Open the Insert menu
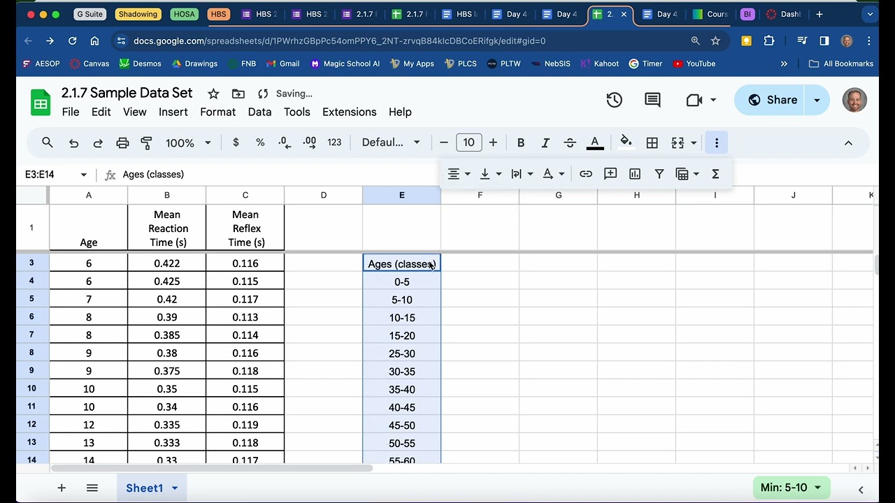The height and width of the screenshot is (503, 895). click(x=173, y=112)
